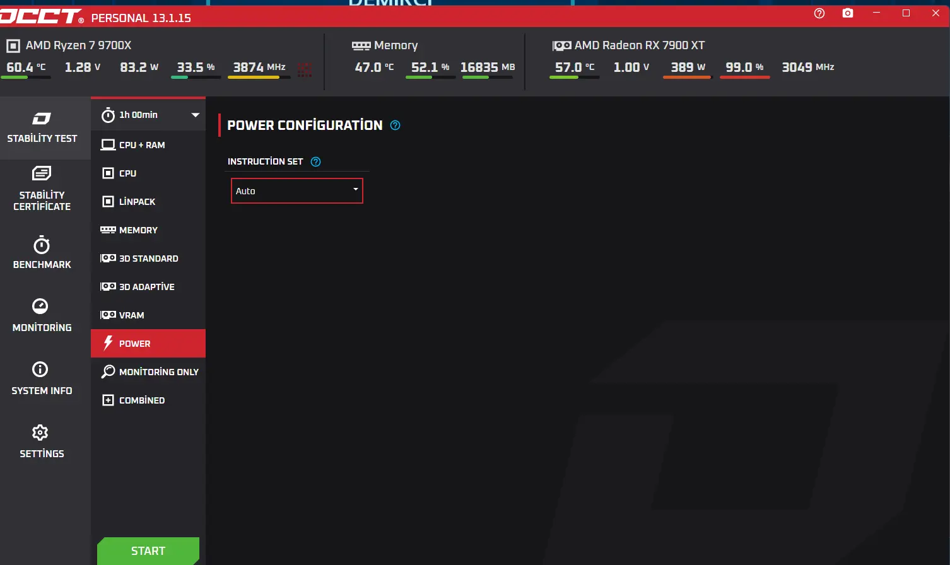Image resolution: width=950 pixels, height=565 pixels.
Task: Click the red CPU core grid icon
Action: coord(305,69)
